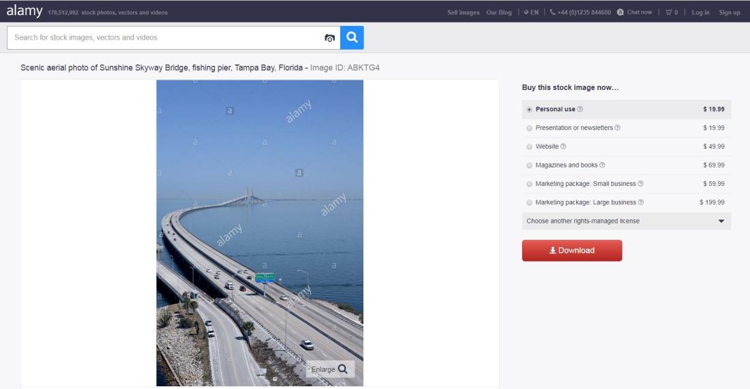Open Sell images link

click(x=463, y=12)
